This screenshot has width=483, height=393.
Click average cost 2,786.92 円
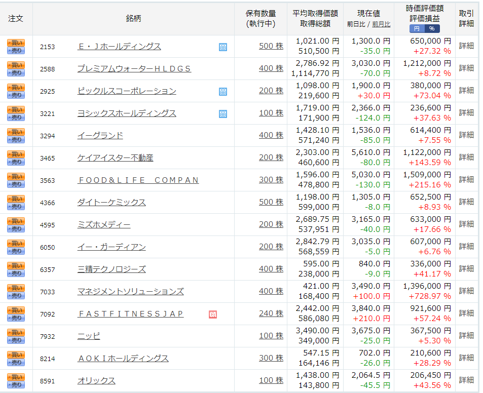tap(317, 63)
